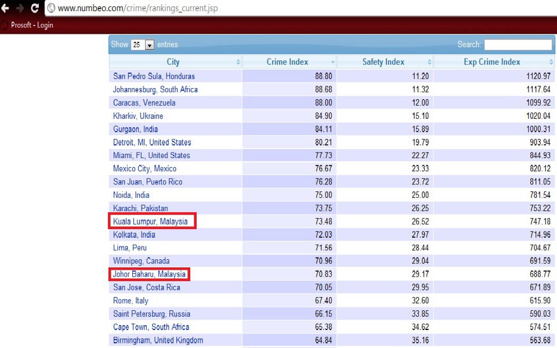Image resolution: width=557 pixels, height=348 pixels.
Task: Open Detroit, MI, United States link
Action: pyautogui.click(x=152, y=143)
